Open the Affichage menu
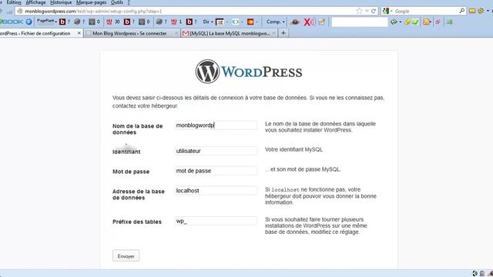Image resolution: width=493 pixels, height=277 pixels. (35, 2)
